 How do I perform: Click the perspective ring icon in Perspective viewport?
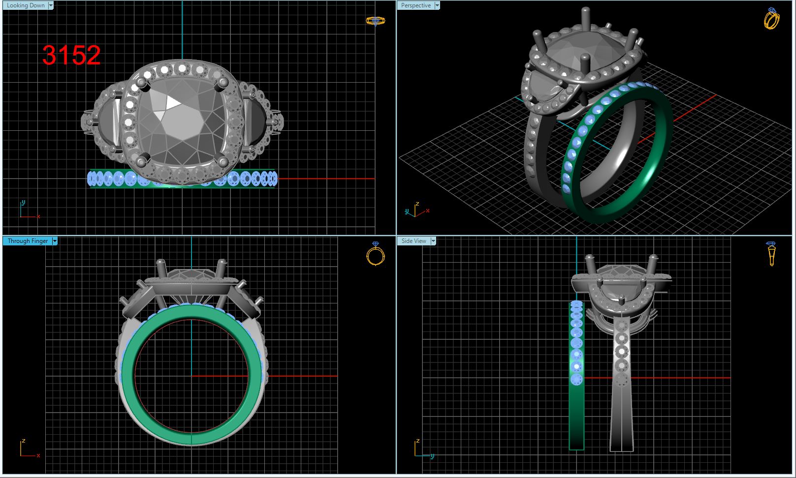(771, 19)
